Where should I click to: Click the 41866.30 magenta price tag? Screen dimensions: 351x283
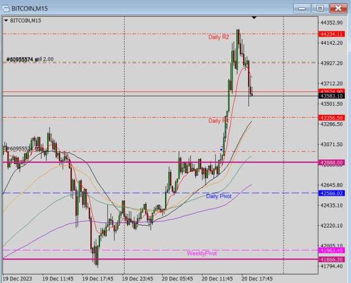(x=331, y=259)
